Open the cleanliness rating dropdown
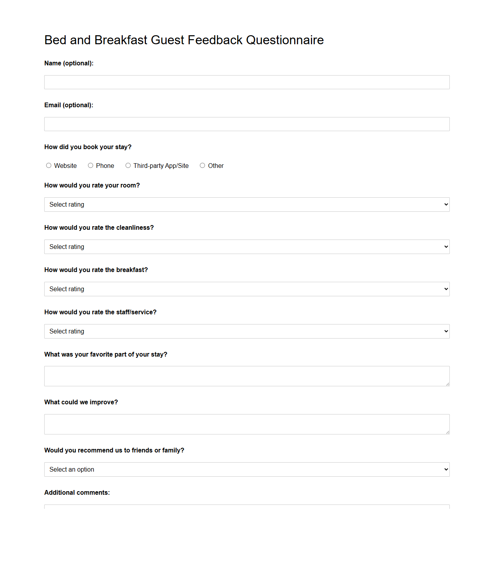 tap(246, 247)
